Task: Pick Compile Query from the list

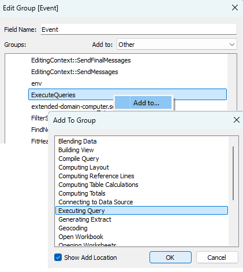Action: pos(78,159)
